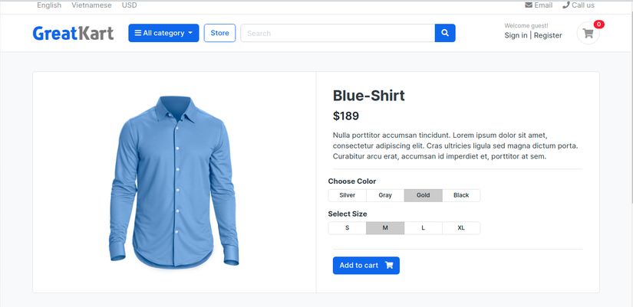Click the phone icon beside Call us
Viewport: 633px width, 307px height.
tap(565, 5)
